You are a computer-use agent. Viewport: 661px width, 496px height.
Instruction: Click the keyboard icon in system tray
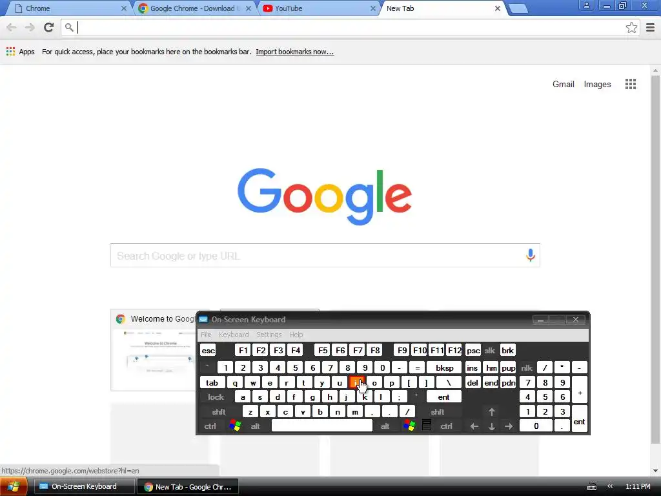click(x=592, y=487)
